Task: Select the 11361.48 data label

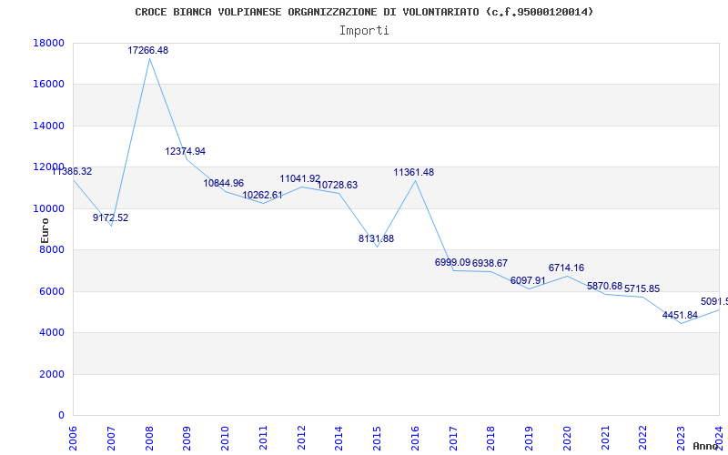Action: click(413, 173)
